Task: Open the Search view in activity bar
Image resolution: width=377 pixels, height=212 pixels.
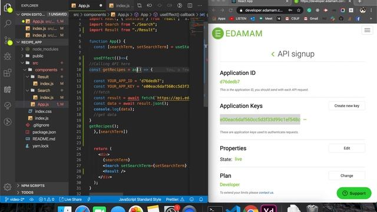Action: coord(8,24)
